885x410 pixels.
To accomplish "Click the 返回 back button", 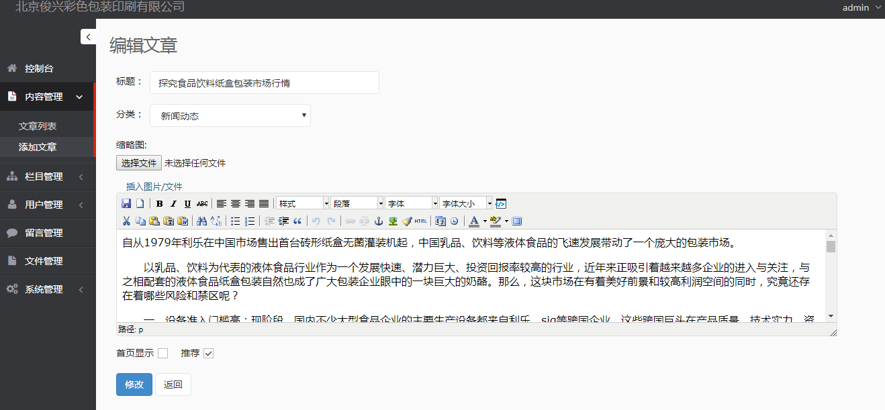I will click(173, 385).
